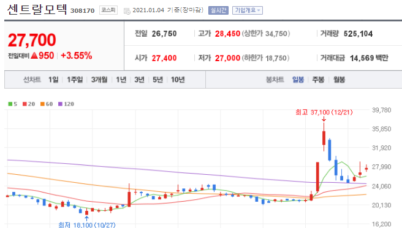Click the 실시간 realtime button
The height and width of the screenshot is (228, 402).
tap(218, 10)
